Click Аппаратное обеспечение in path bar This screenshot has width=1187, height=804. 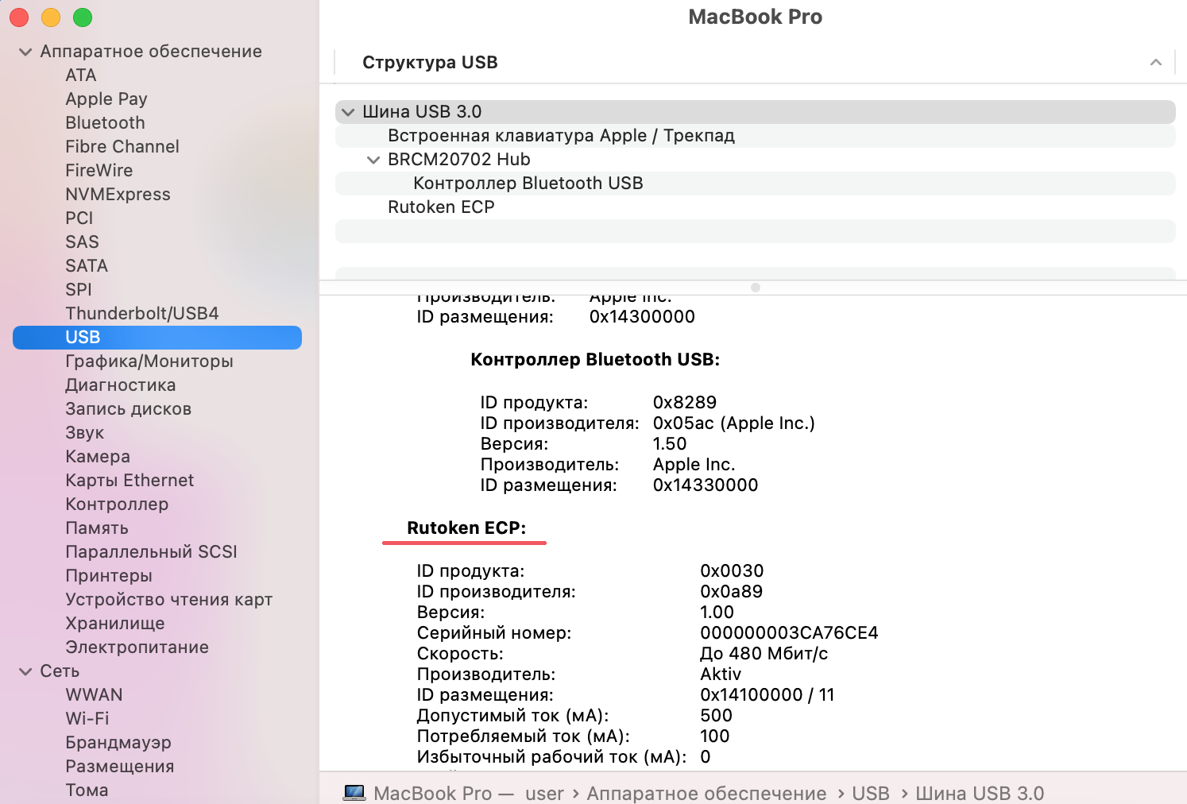(706, 794)
